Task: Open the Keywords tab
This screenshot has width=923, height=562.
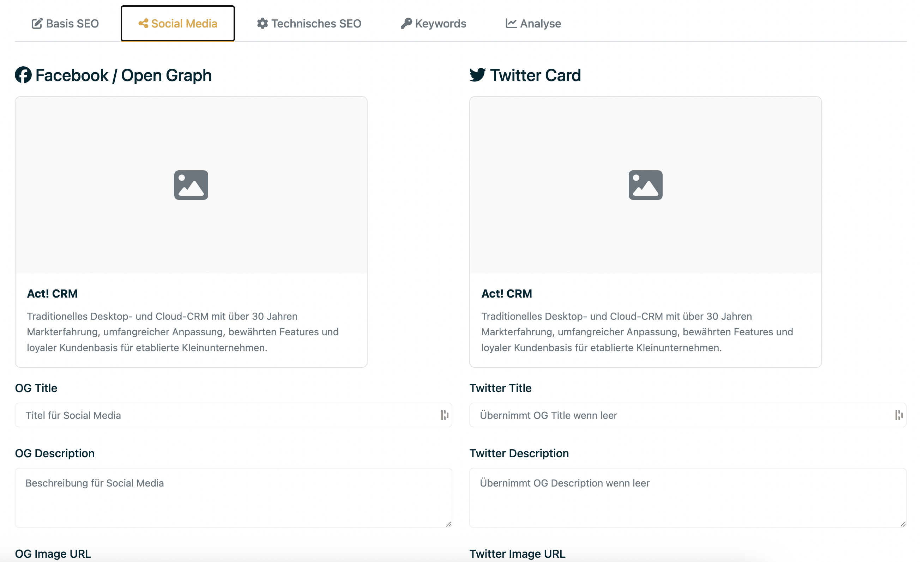Action: coord(433,24)
